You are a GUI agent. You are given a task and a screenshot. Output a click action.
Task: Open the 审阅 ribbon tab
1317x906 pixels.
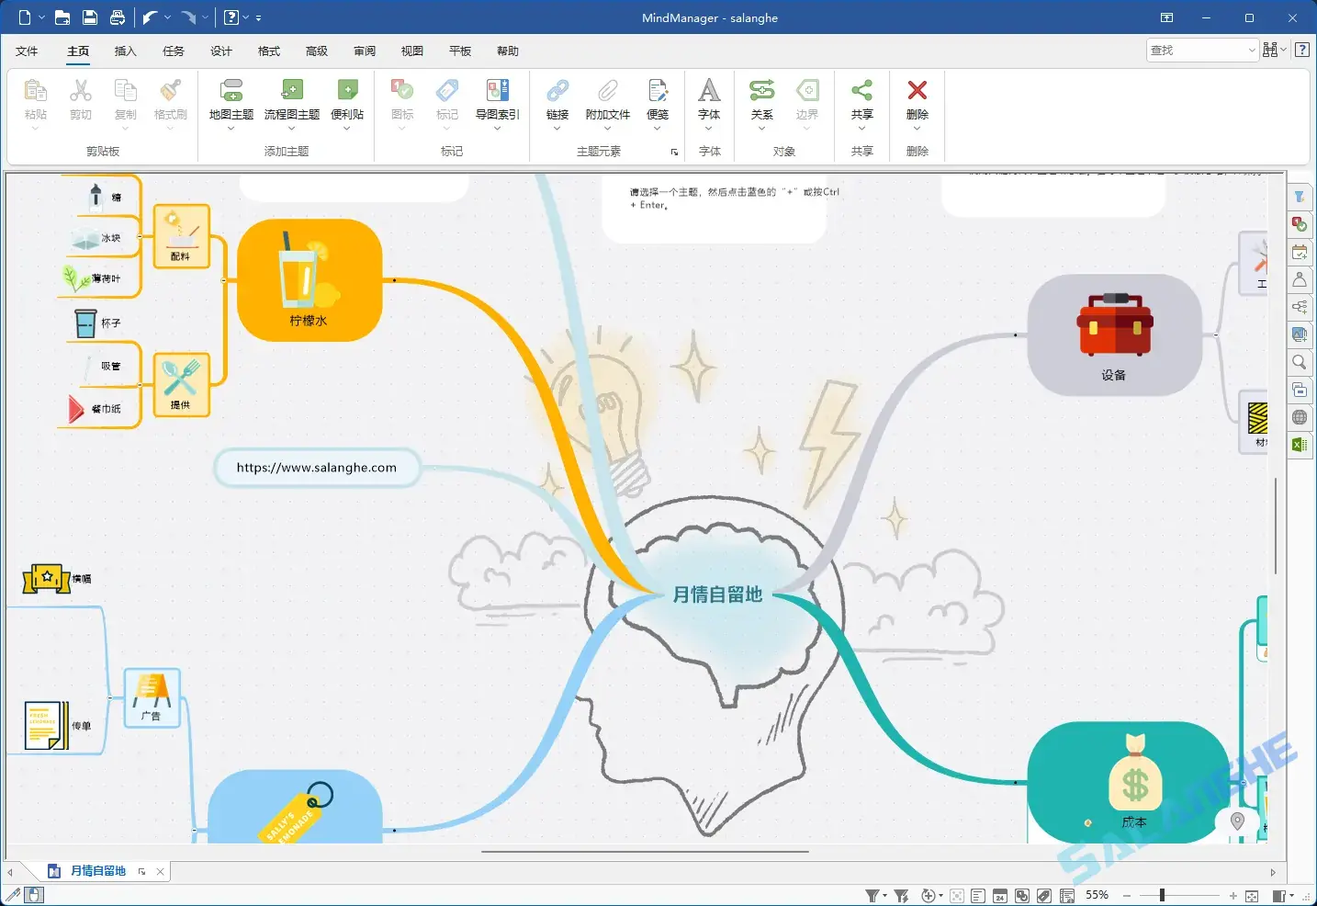(364, 51)
